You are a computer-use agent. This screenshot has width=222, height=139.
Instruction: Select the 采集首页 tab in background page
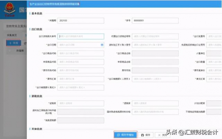pos(12,35)
